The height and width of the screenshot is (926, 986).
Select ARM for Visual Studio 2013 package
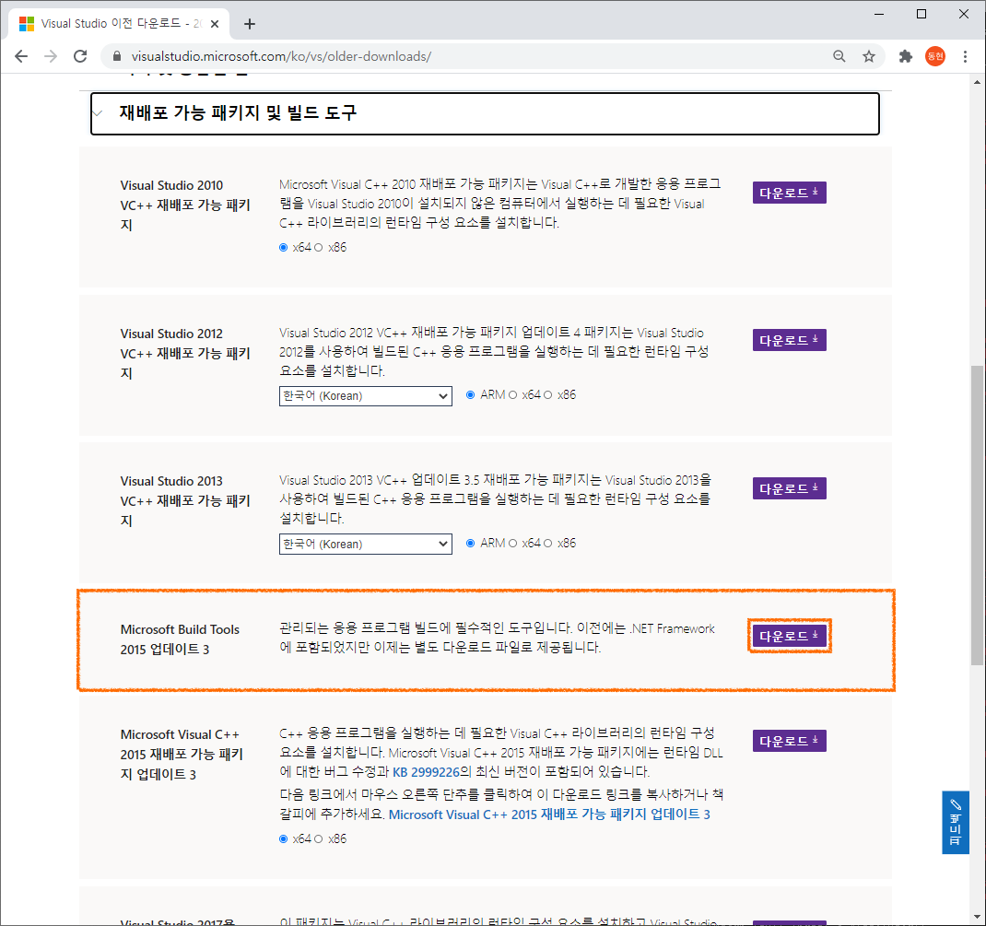point(470,543)
